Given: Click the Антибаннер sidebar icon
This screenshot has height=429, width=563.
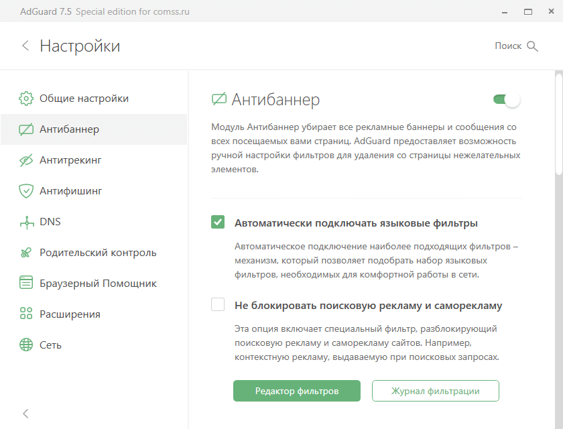Looking at the screenshot, I should point(26,129).
